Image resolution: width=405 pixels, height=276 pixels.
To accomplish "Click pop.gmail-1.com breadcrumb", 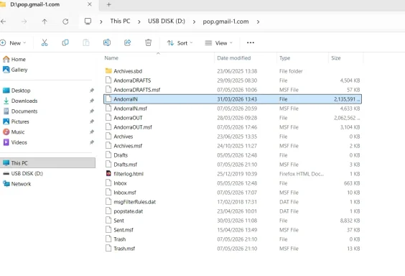I will (x=225, y=22).
